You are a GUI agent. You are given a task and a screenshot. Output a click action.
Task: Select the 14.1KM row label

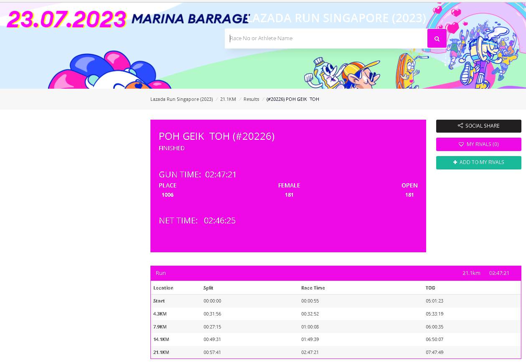(161, 339)
